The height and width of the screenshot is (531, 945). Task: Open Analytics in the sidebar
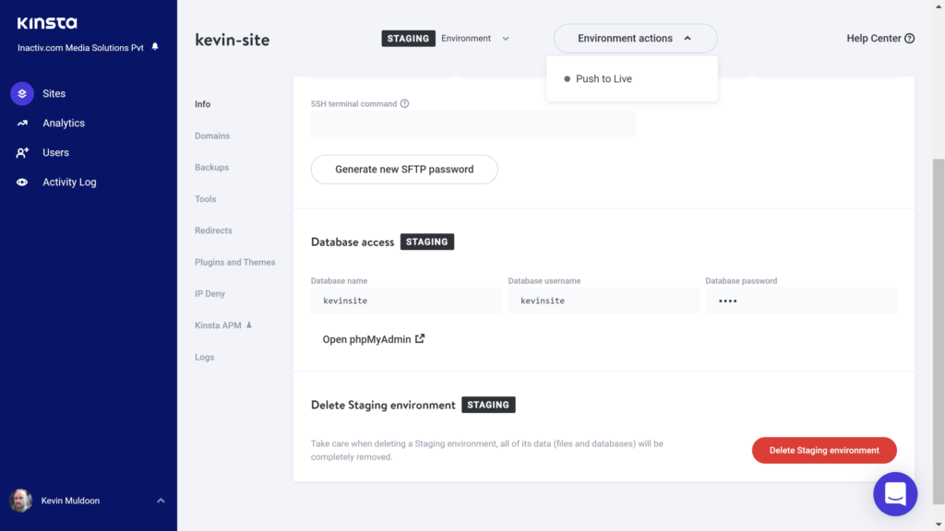click(64, 123)
